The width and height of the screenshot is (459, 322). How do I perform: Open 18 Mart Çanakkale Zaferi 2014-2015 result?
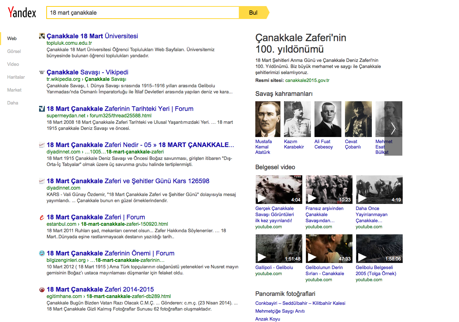100,289
